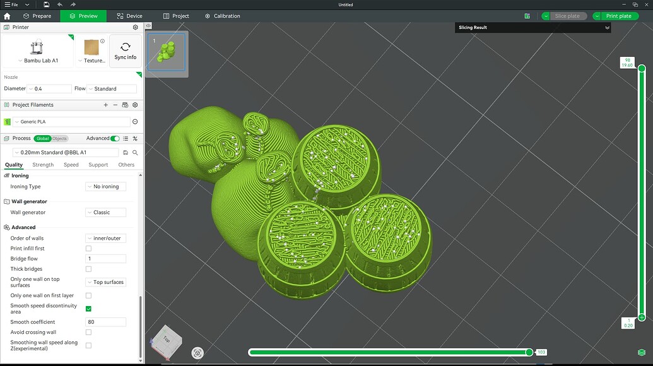Screen dimensions: 653x366
Task: Open the Project tab
Action: pyautogui.click(x=176, y=16)
